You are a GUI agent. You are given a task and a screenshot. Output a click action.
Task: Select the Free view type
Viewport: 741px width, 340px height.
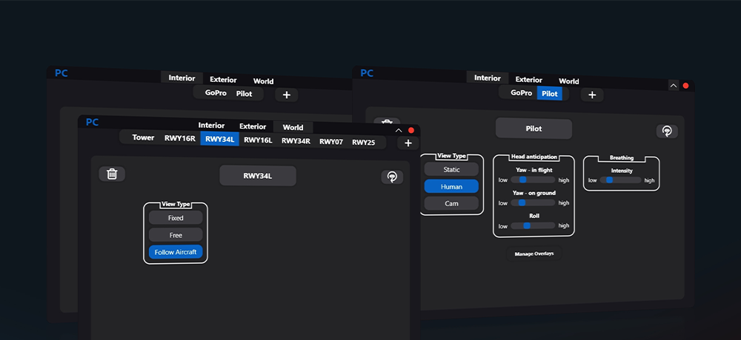coord(176,235)
